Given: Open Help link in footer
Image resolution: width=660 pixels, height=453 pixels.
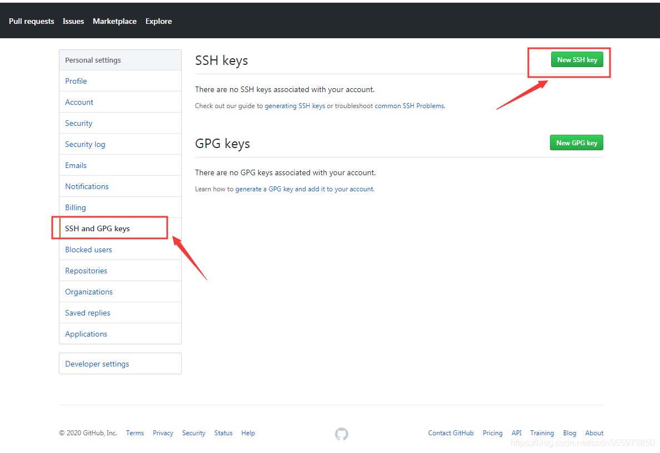Looking at the screenshot, I should pos(248,433).
